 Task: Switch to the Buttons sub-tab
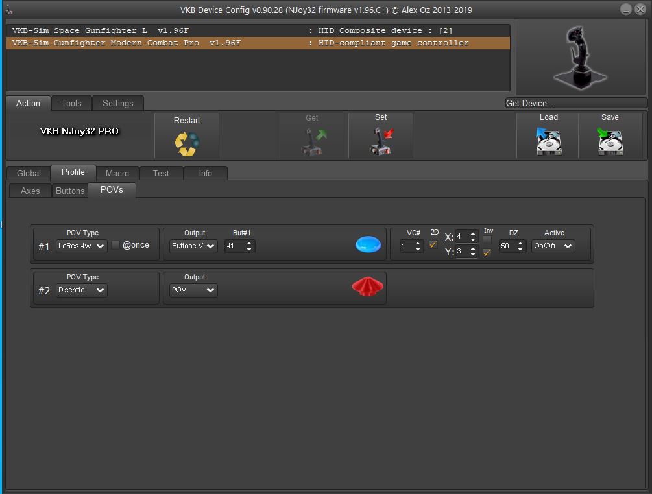(70, 191)
